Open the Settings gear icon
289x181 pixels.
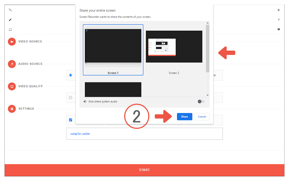click(12, 109)
